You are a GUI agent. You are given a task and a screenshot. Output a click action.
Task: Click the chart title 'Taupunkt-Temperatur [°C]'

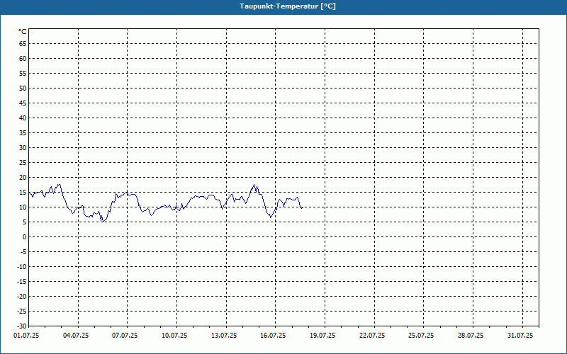click(x=288, y=6)
